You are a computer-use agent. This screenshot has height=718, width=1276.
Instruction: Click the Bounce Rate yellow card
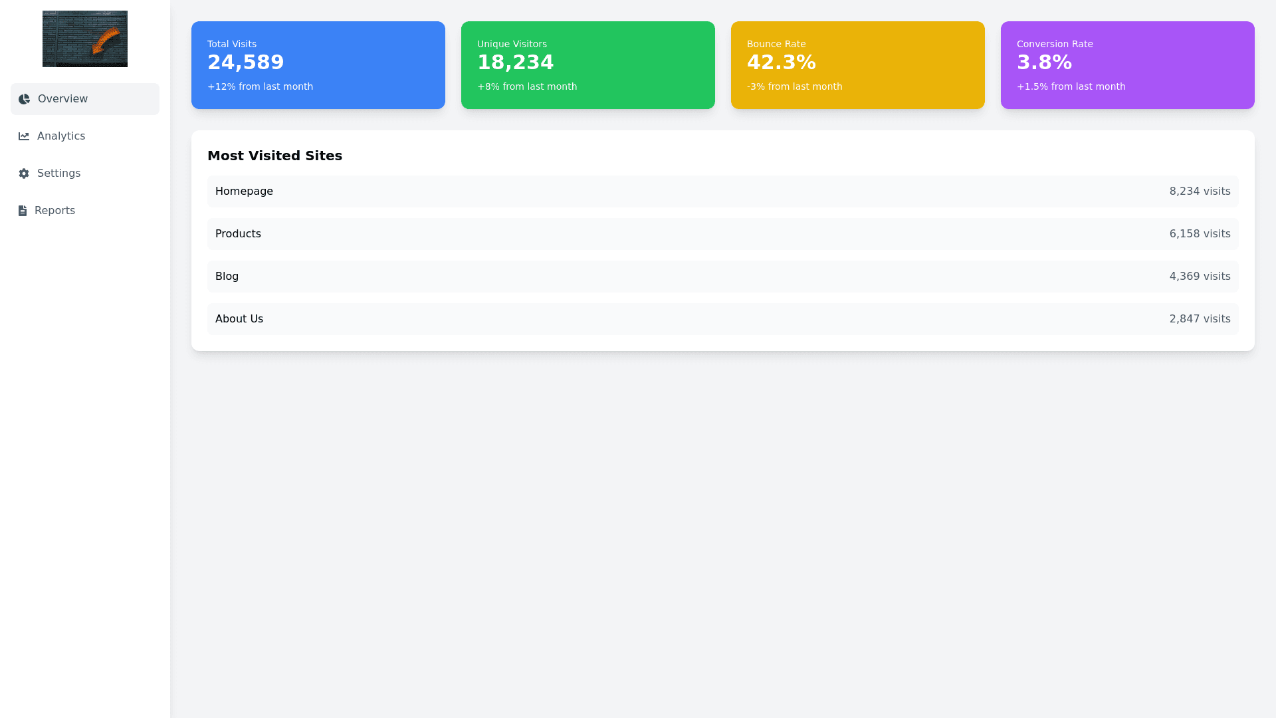[858, 65]
